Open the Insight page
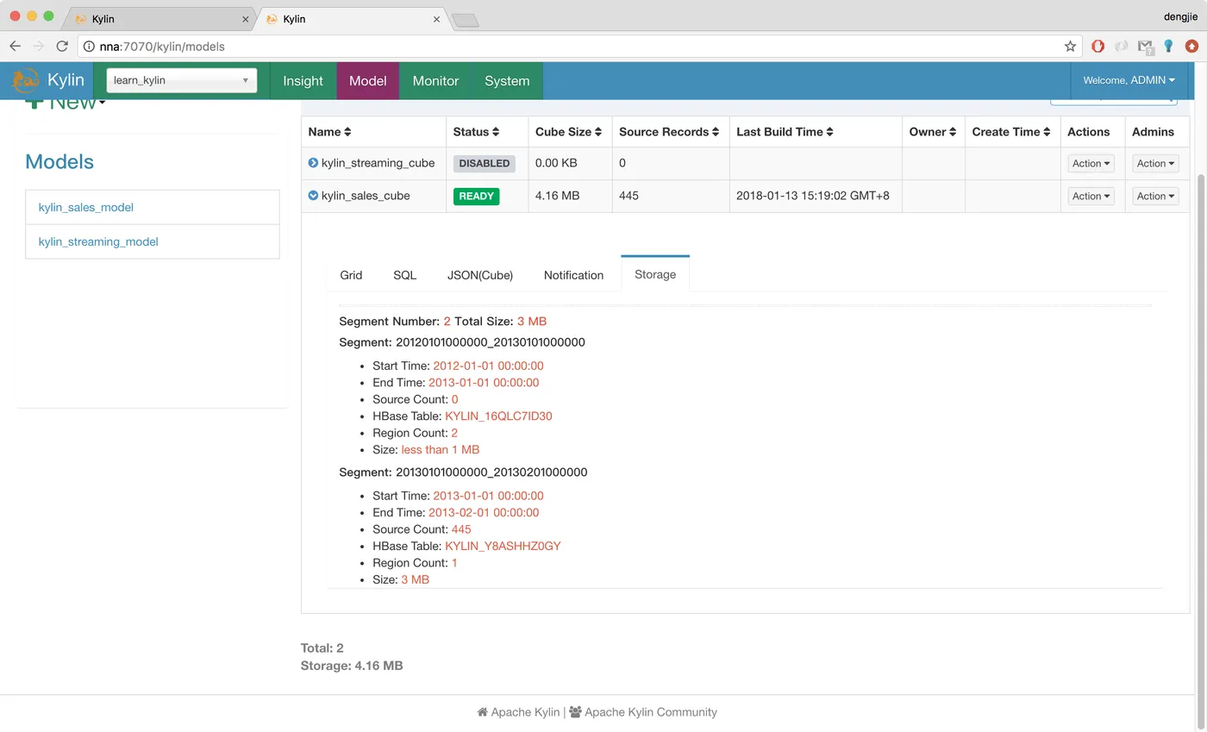1207x732 pixels. pyautogui.click(x=303, y=80)
